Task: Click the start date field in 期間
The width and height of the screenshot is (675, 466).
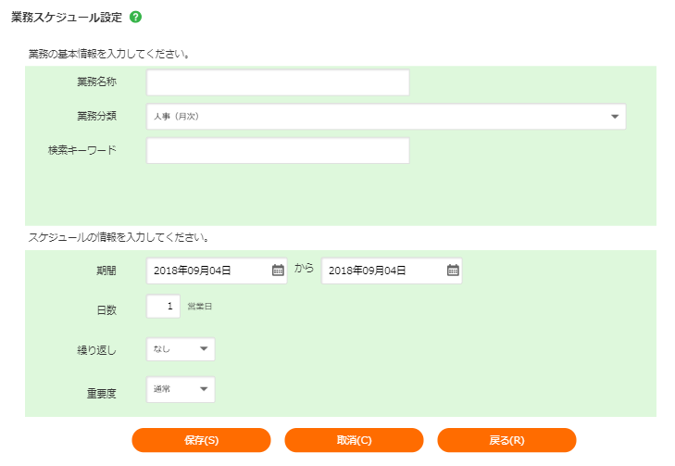Action: pyautogui.click(x=207, y=271)
